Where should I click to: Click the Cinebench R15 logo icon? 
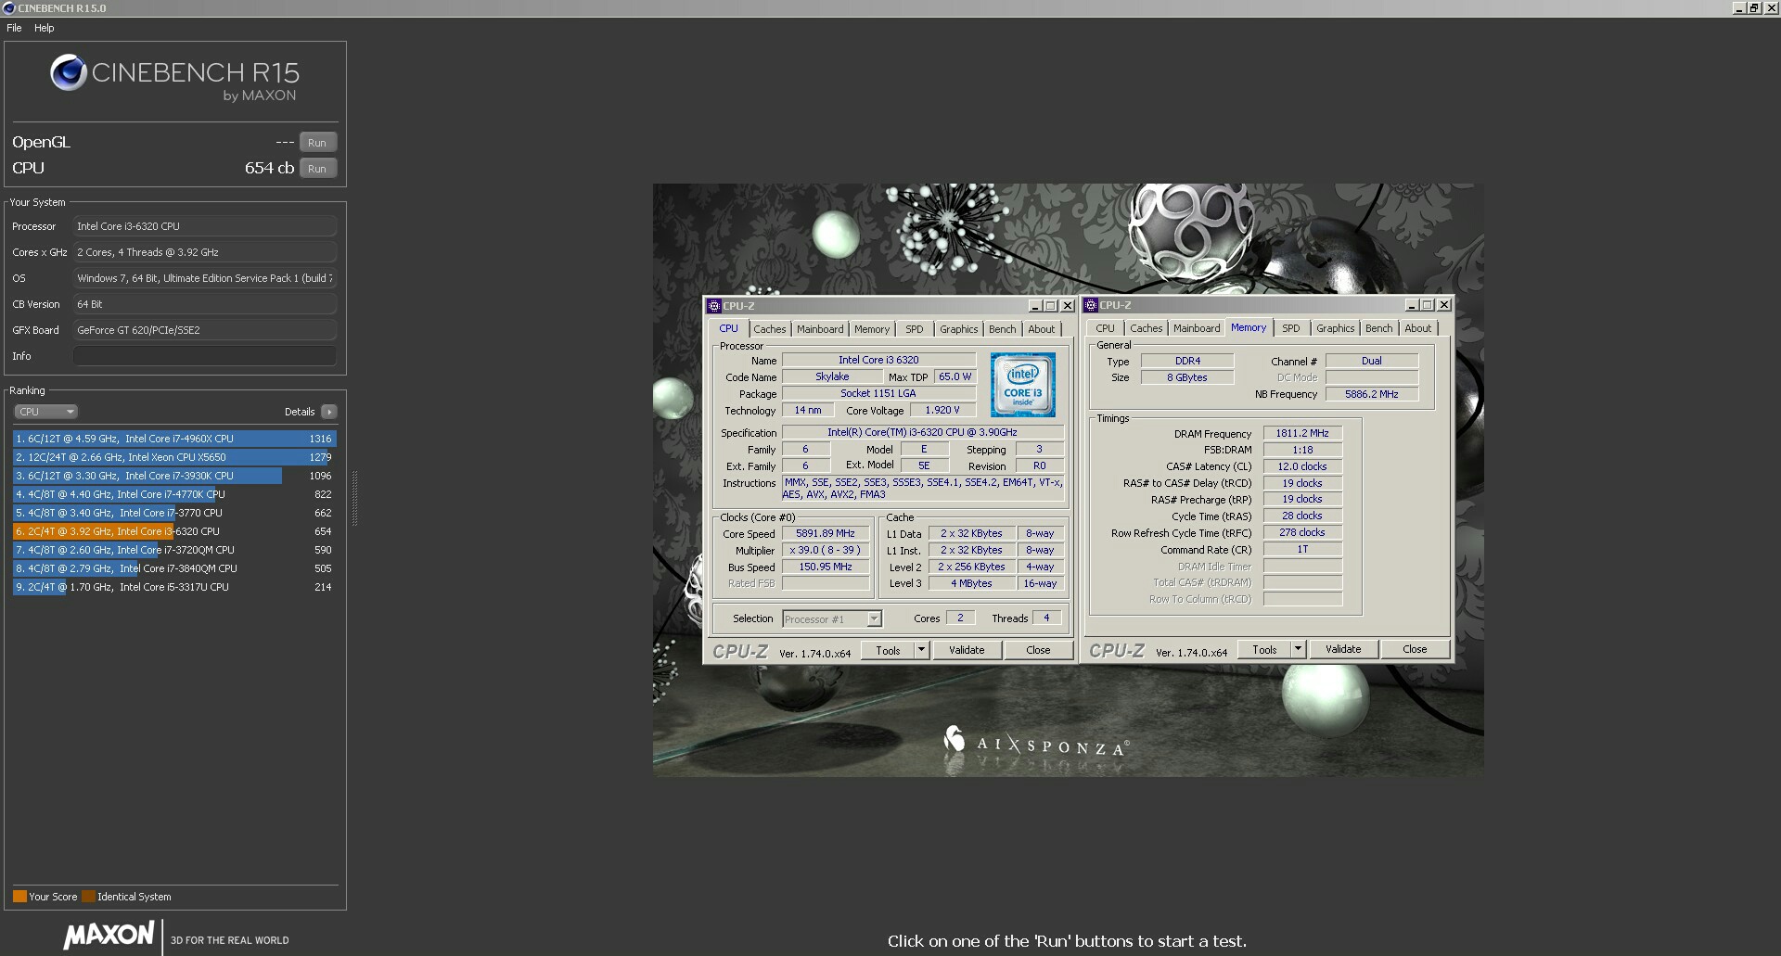(x=68, y=72)
